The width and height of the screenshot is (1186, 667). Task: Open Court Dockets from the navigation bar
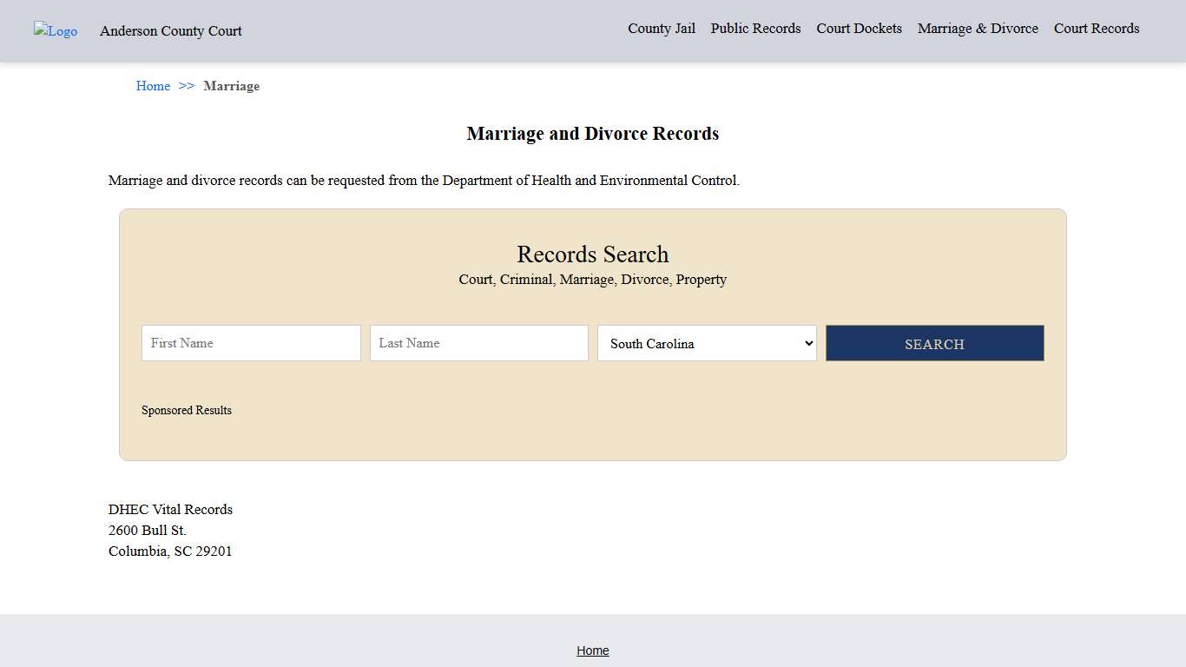[x=859, y=28]
